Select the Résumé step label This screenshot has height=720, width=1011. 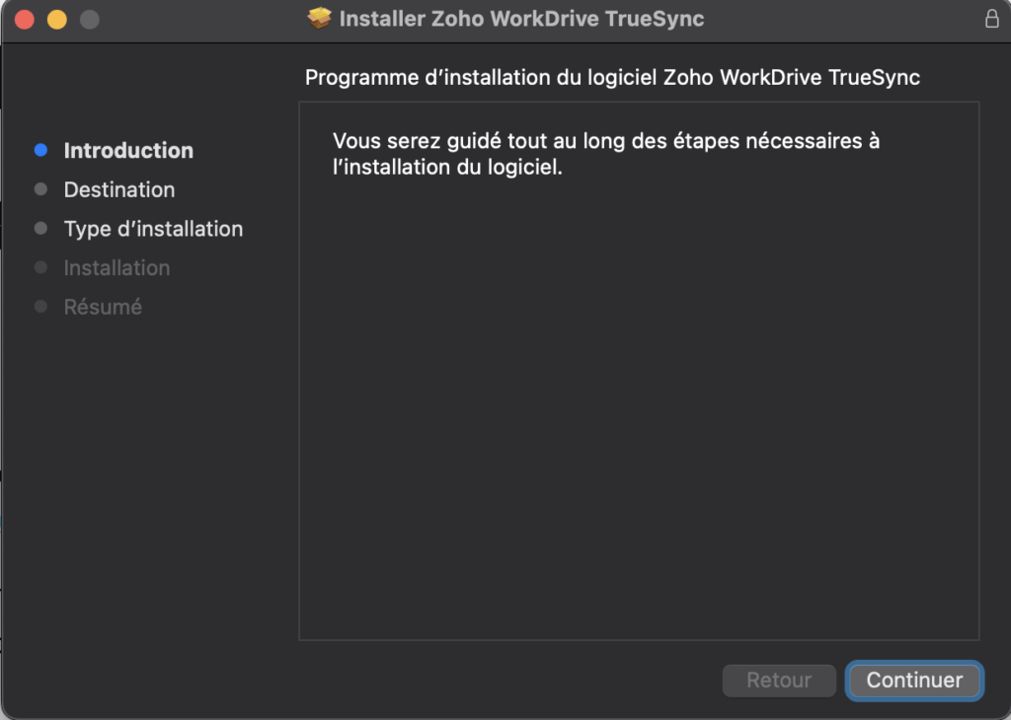coord(103,307)
